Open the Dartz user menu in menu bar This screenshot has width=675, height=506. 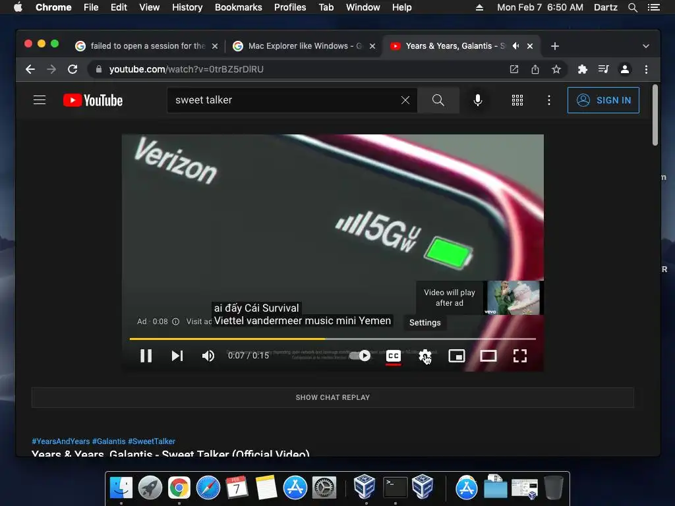click(605, 7)
